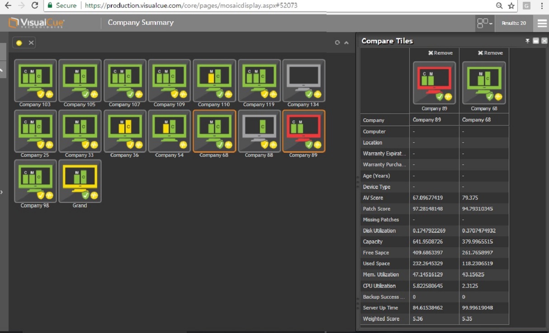This screenshot has width=549, height=333.
Task: Select the red Company 89 tile
Action: coord(303,131)
